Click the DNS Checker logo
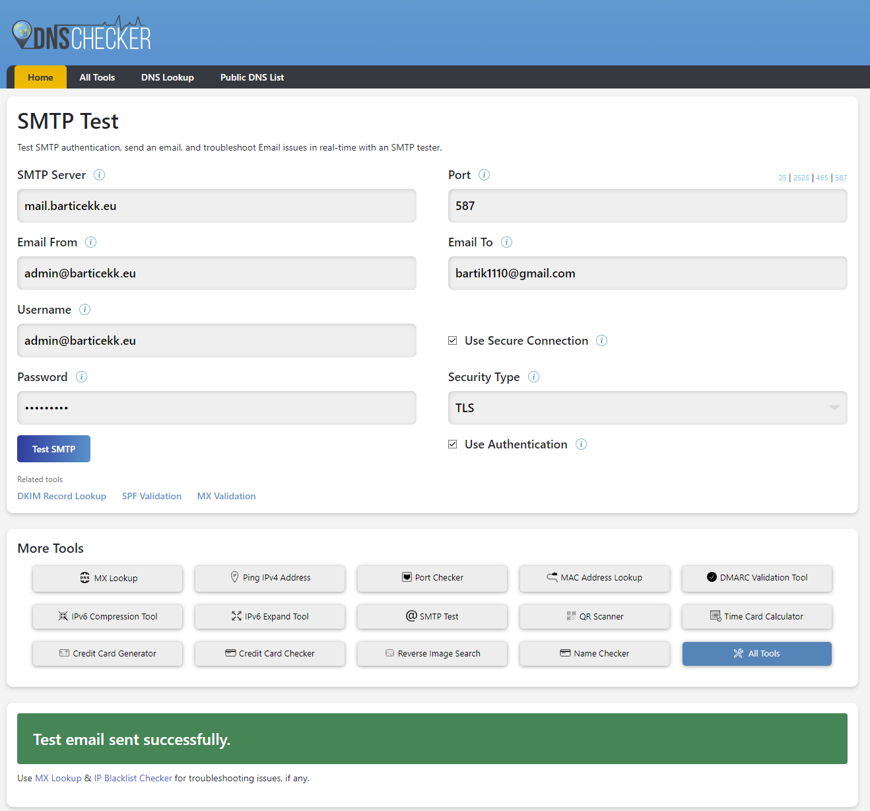The width and height of the screenshot is (870, 811). (81, 33)
